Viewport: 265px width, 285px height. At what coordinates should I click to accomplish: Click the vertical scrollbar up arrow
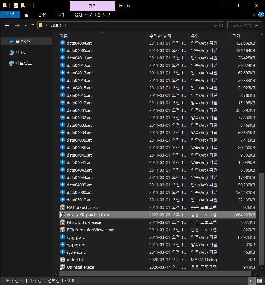click(x=262, y=35)
